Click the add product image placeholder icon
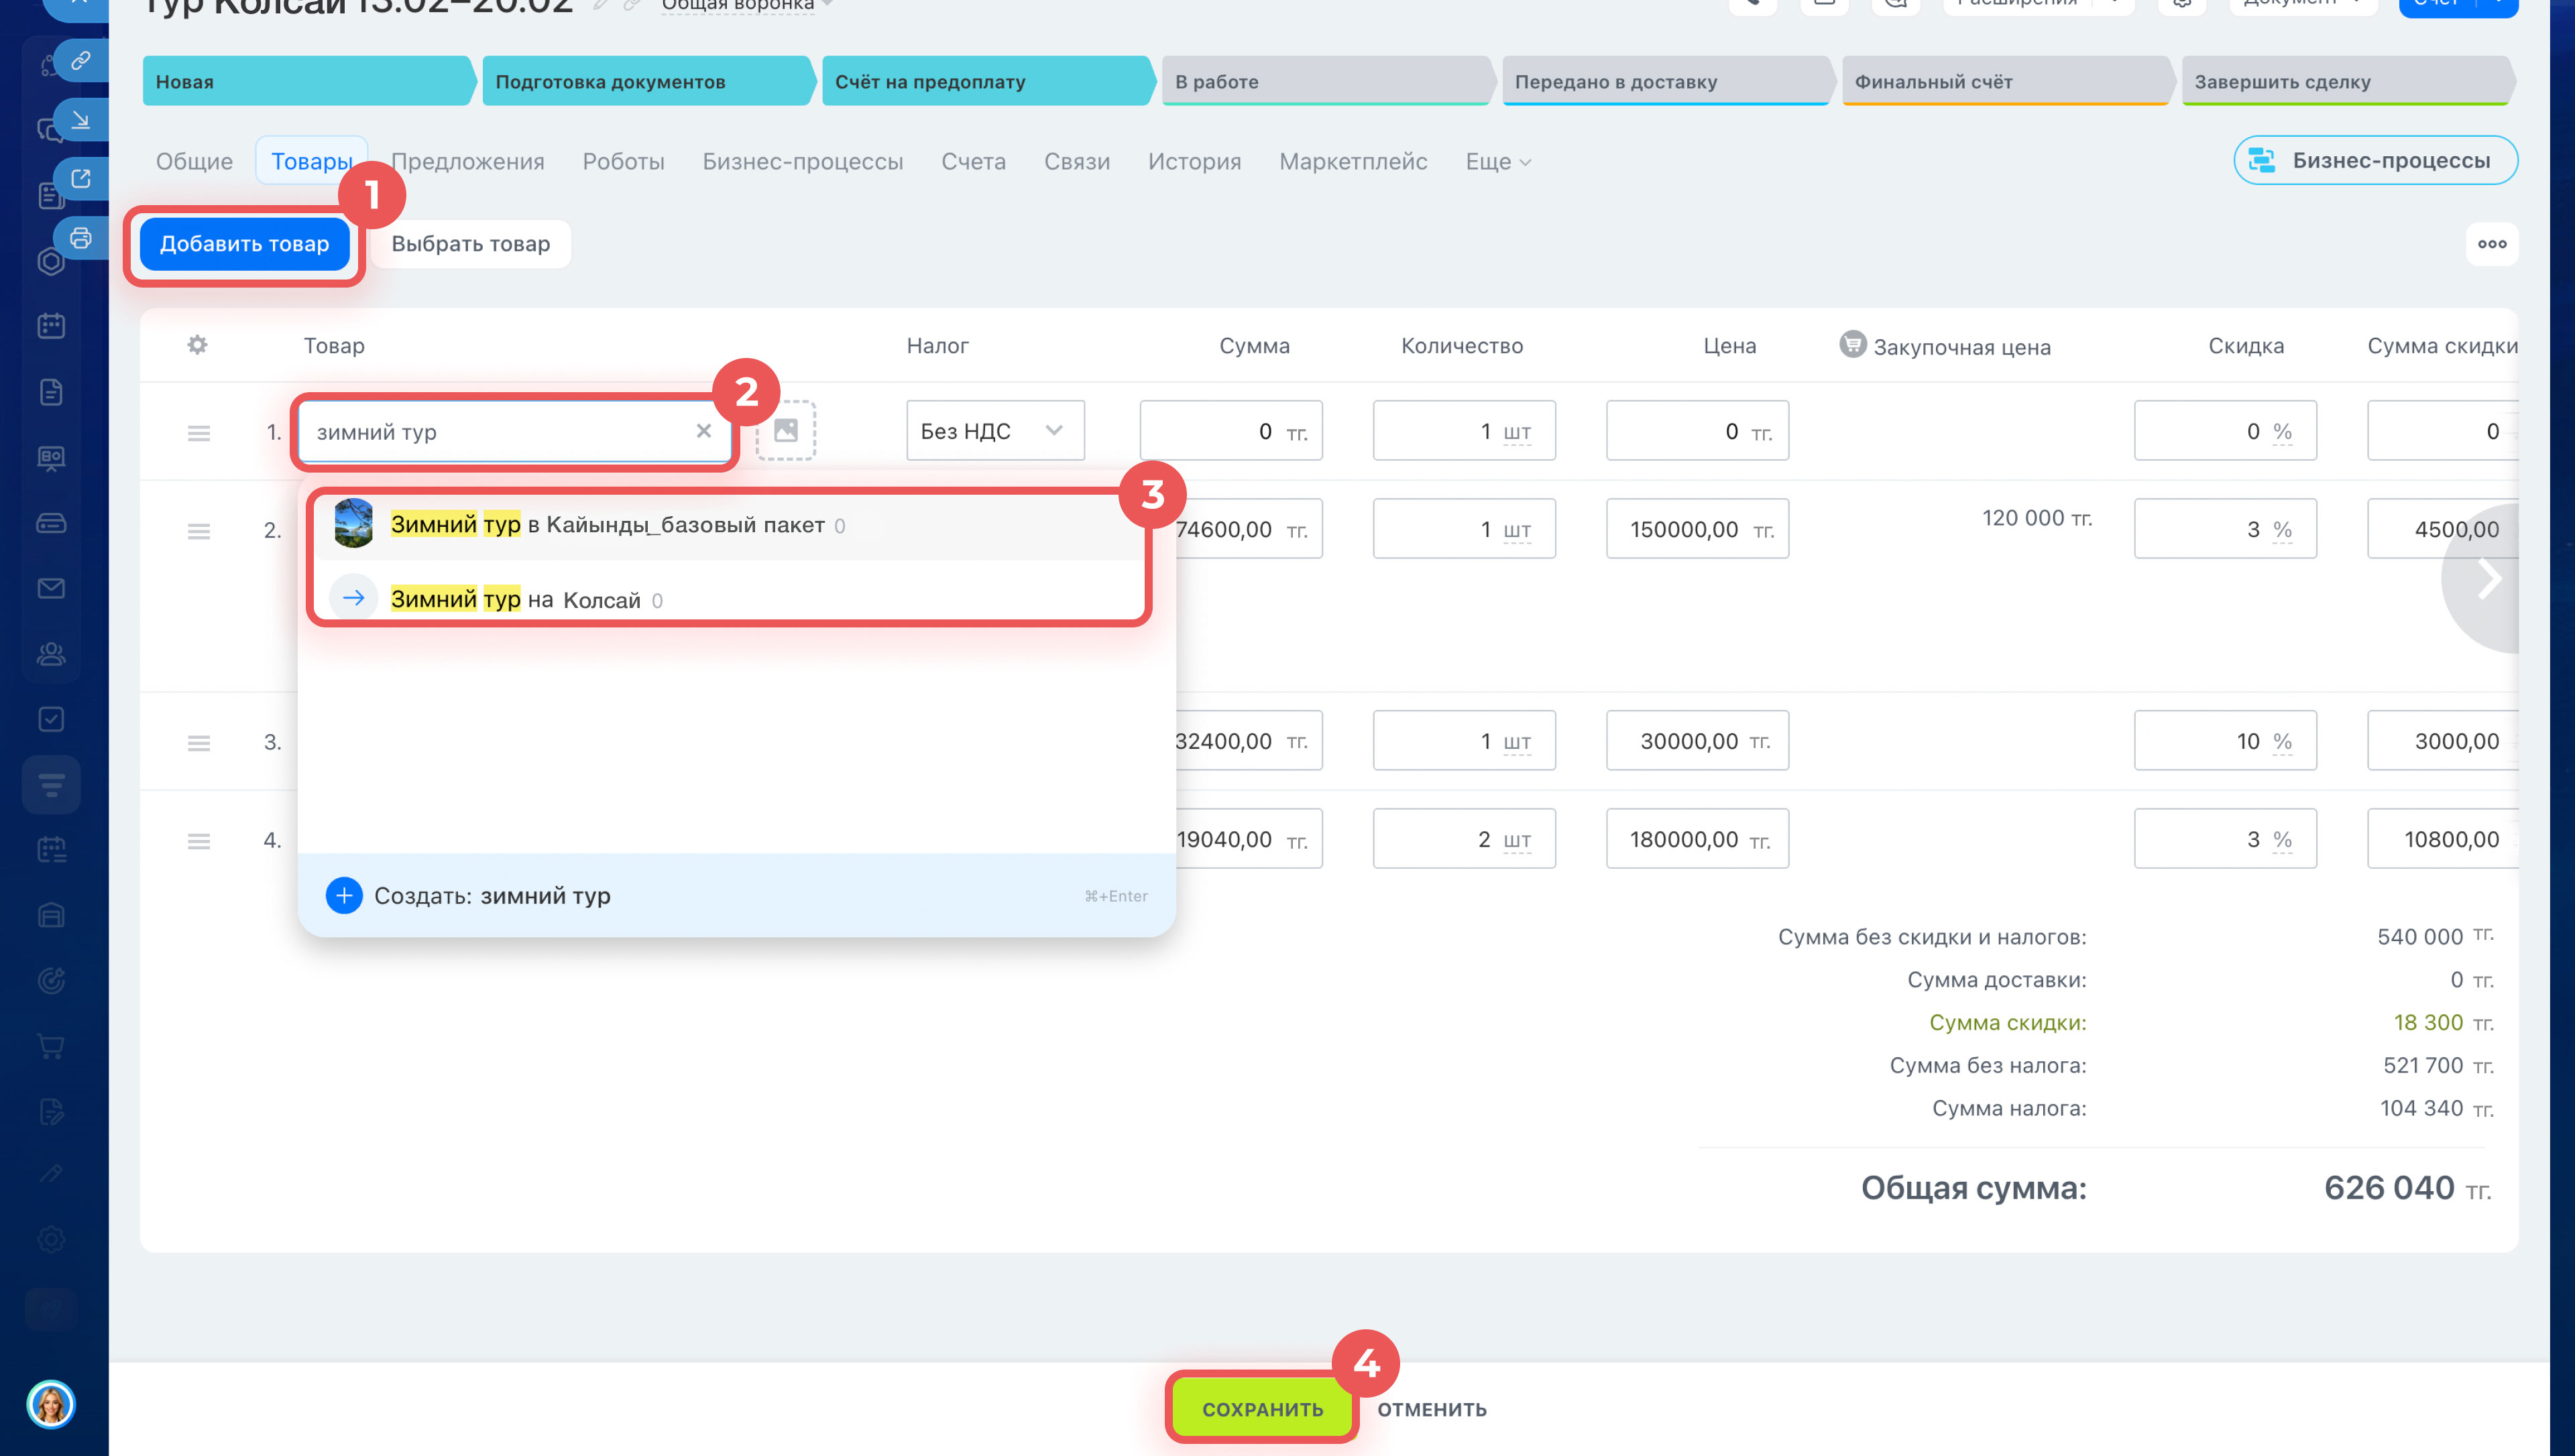 point(786,431)
